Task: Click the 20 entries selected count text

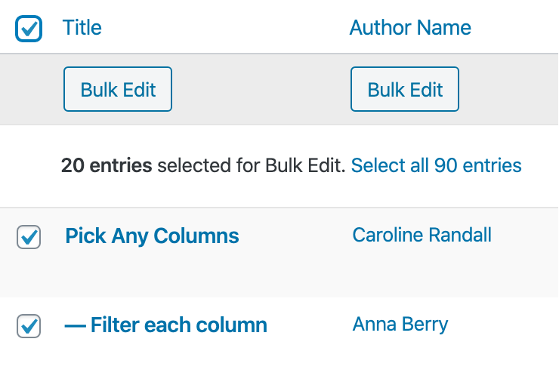Action: (107, 165)
